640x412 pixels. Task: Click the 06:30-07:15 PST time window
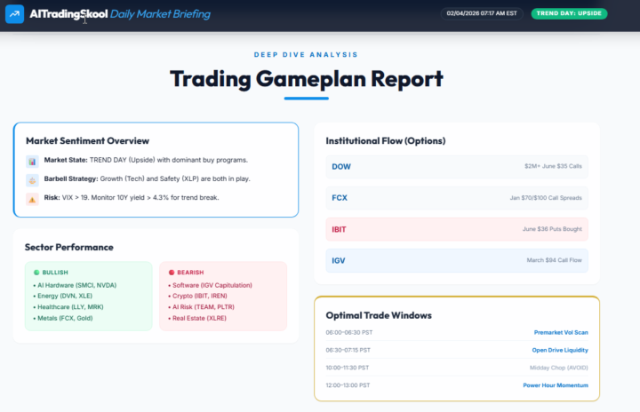coord(348,350)
